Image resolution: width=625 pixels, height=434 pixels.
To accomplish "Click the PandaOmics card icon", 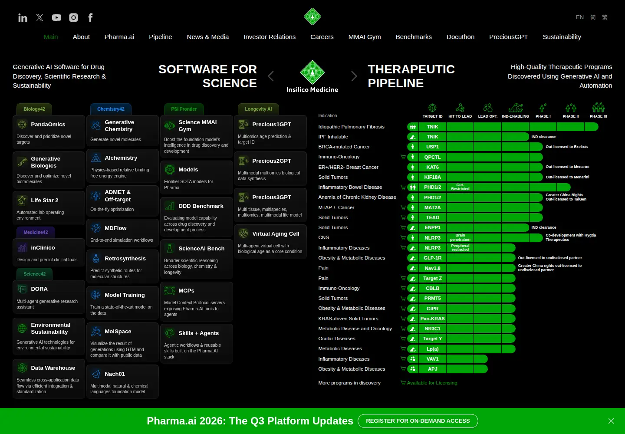I will 22,125.
